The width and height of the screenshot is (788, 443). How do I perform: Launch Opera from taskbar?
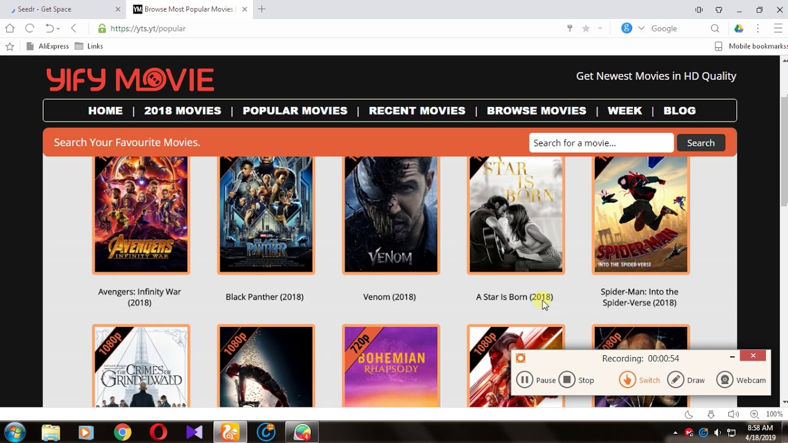[158, 433]
